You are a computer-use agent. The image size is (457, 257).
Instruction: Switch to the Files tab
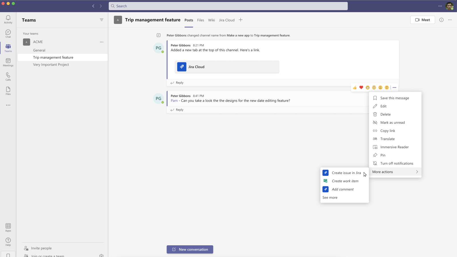[201, 20]
